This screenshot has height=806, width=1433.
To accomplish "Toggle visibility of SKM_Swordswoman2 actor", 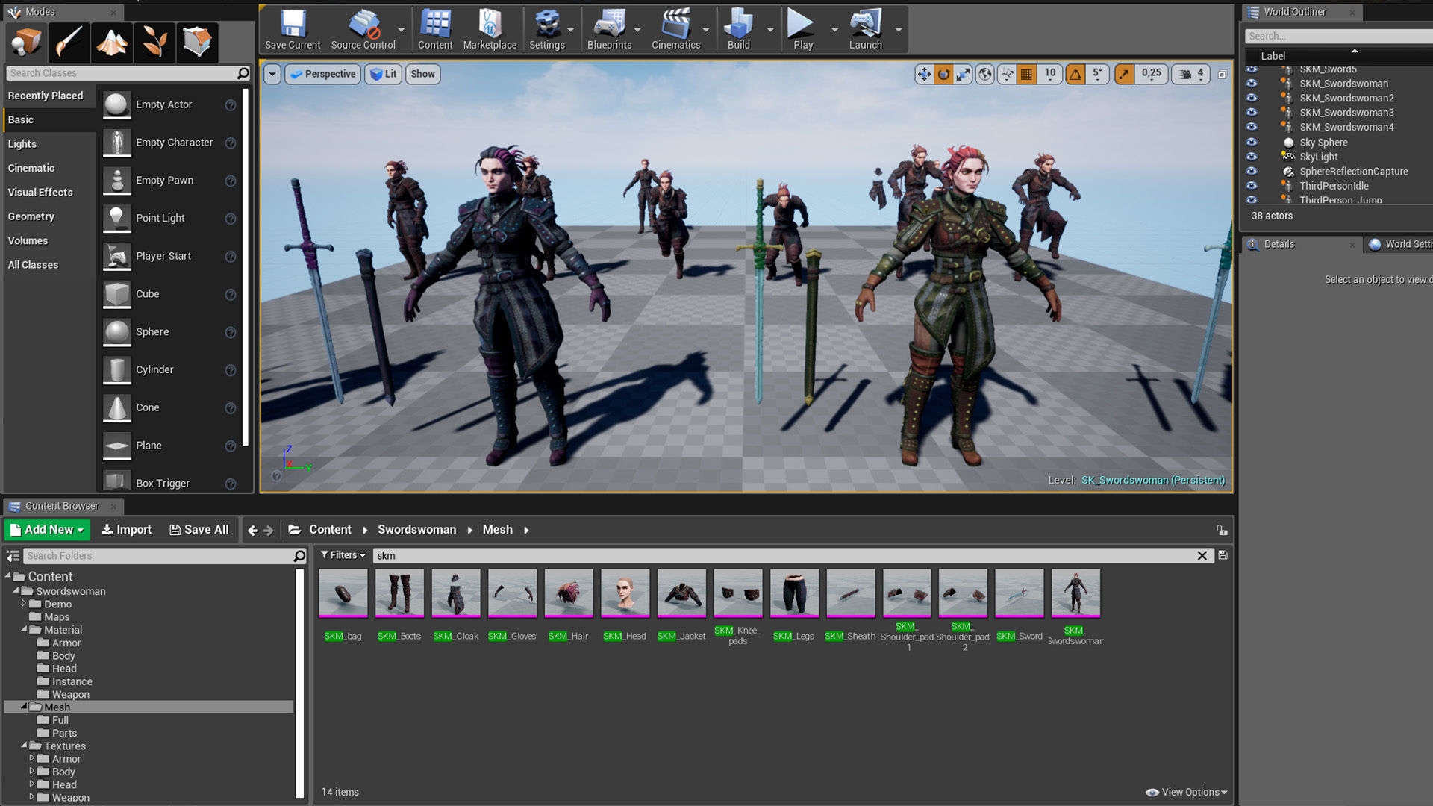I will tap(1252, 98).
